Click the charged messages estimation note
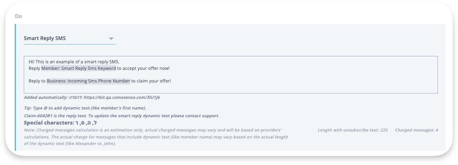This screenshot has height=165, width=458. coord(156,137)
